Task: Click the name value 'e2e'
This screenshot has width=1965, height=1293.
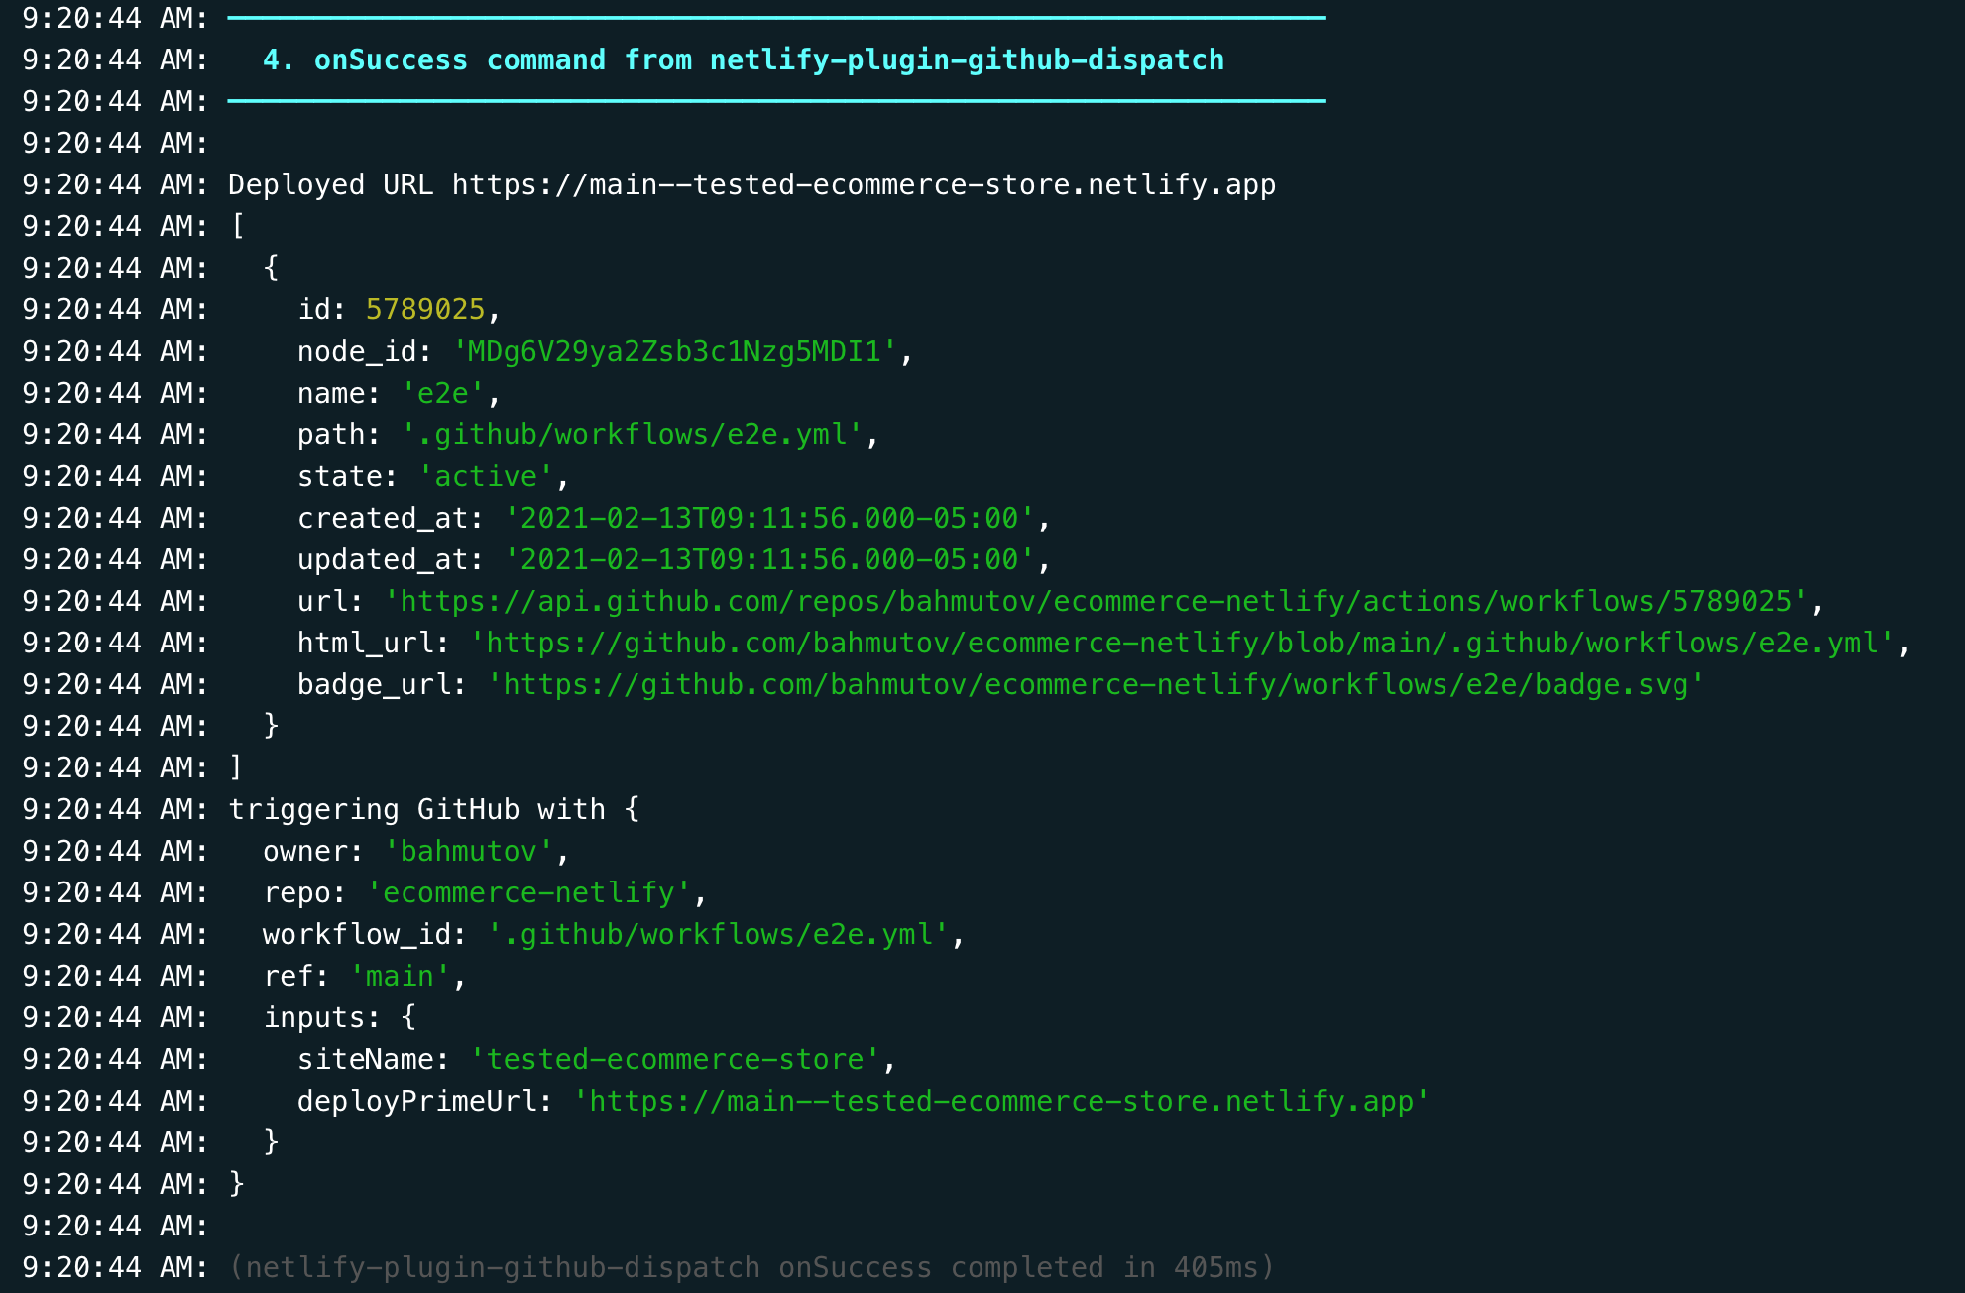Action: 442,393
